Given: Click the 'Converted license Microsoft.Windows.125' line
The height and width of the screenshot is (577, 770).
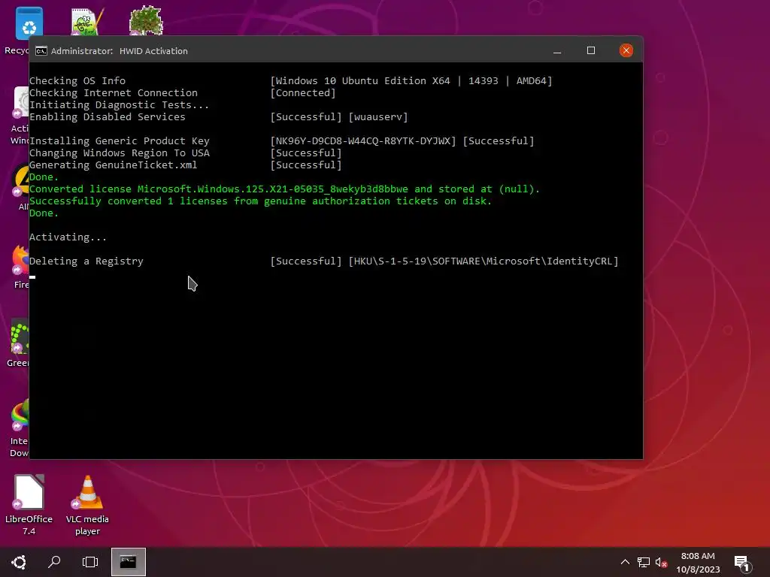Looking at the screenshot, I should tap(284, 189).
